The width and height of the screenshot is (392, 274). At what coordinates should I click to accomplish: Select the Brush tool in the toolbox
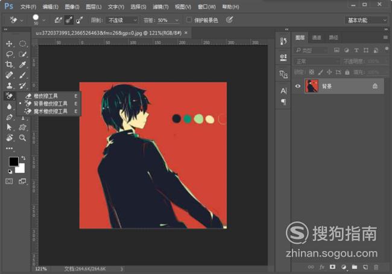tap(22, 75)
